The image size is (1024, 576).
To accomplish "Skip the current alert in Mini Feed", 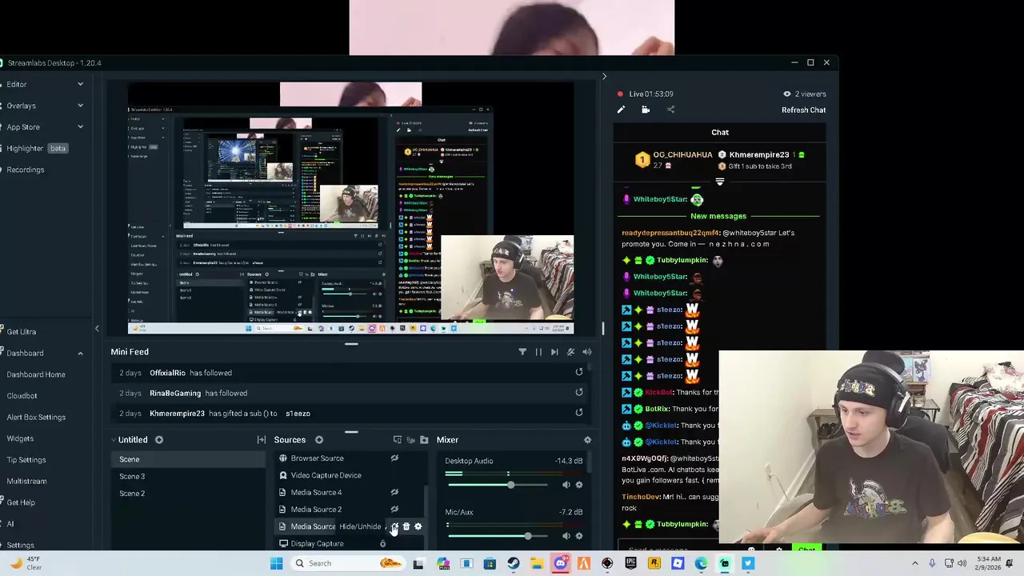I will point(554,352).
